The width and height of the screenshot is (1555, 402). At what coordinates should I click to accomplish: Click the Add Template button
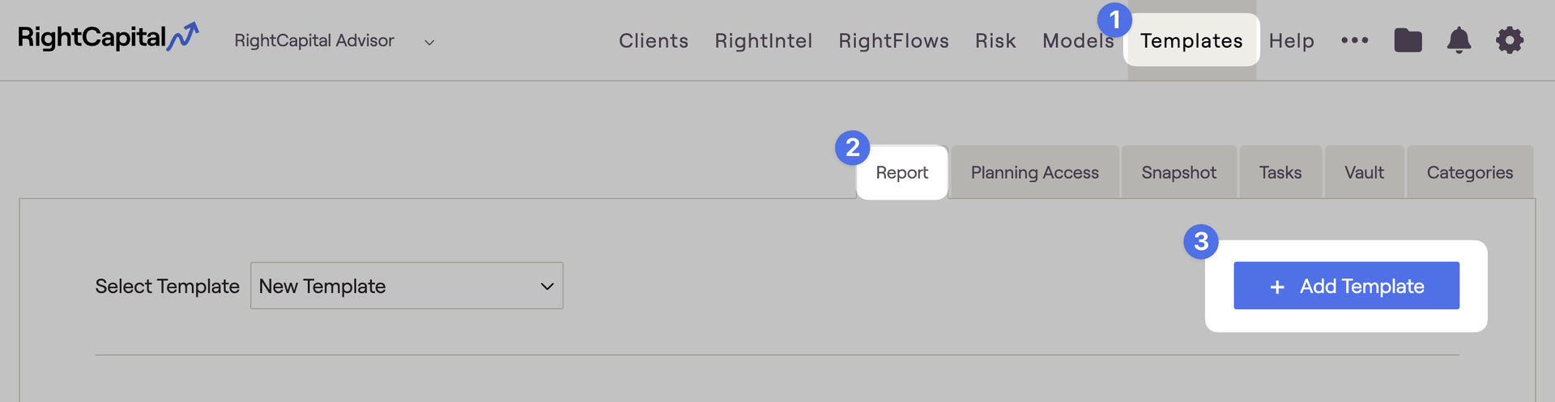pyautogui.click(x=1346, y=286)
